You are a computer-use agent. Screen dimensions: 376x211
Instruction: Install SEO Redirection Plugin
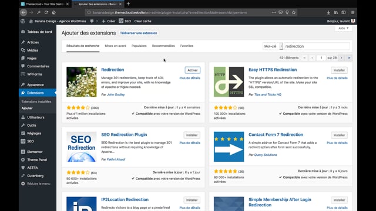click(x=192, y=135)
